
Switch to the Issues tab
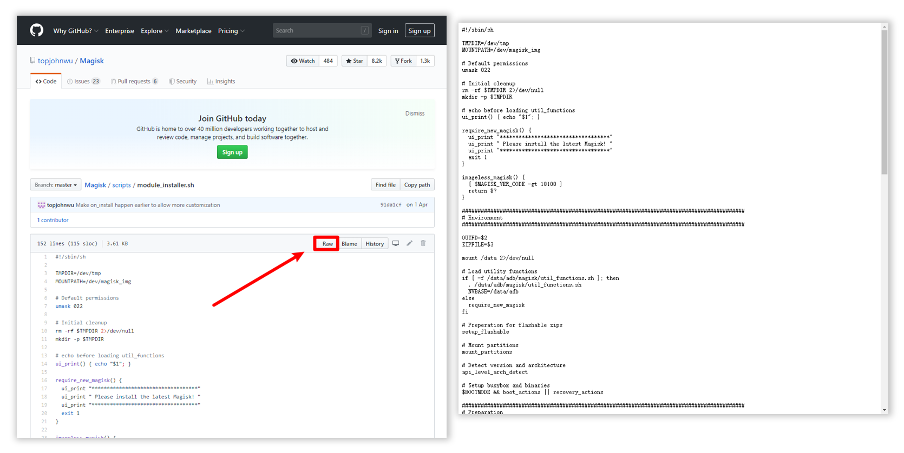(x=83, y=81)
